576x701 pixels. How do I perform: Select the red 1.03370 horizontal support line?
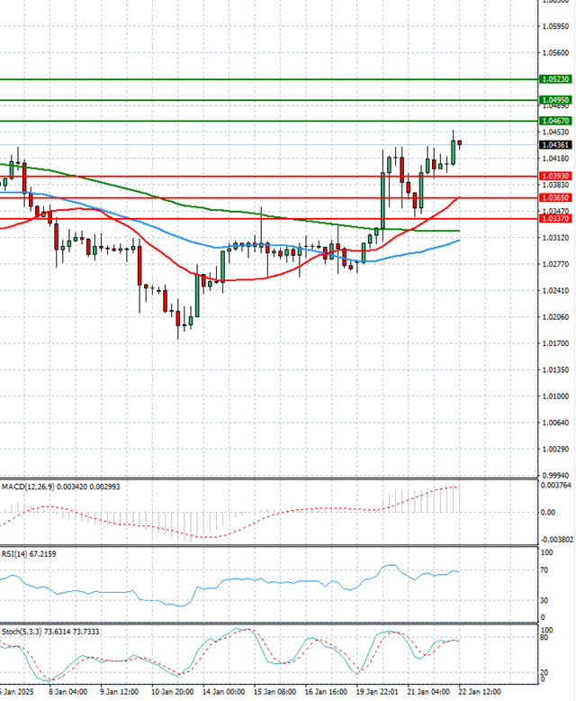tap(268, 219)
